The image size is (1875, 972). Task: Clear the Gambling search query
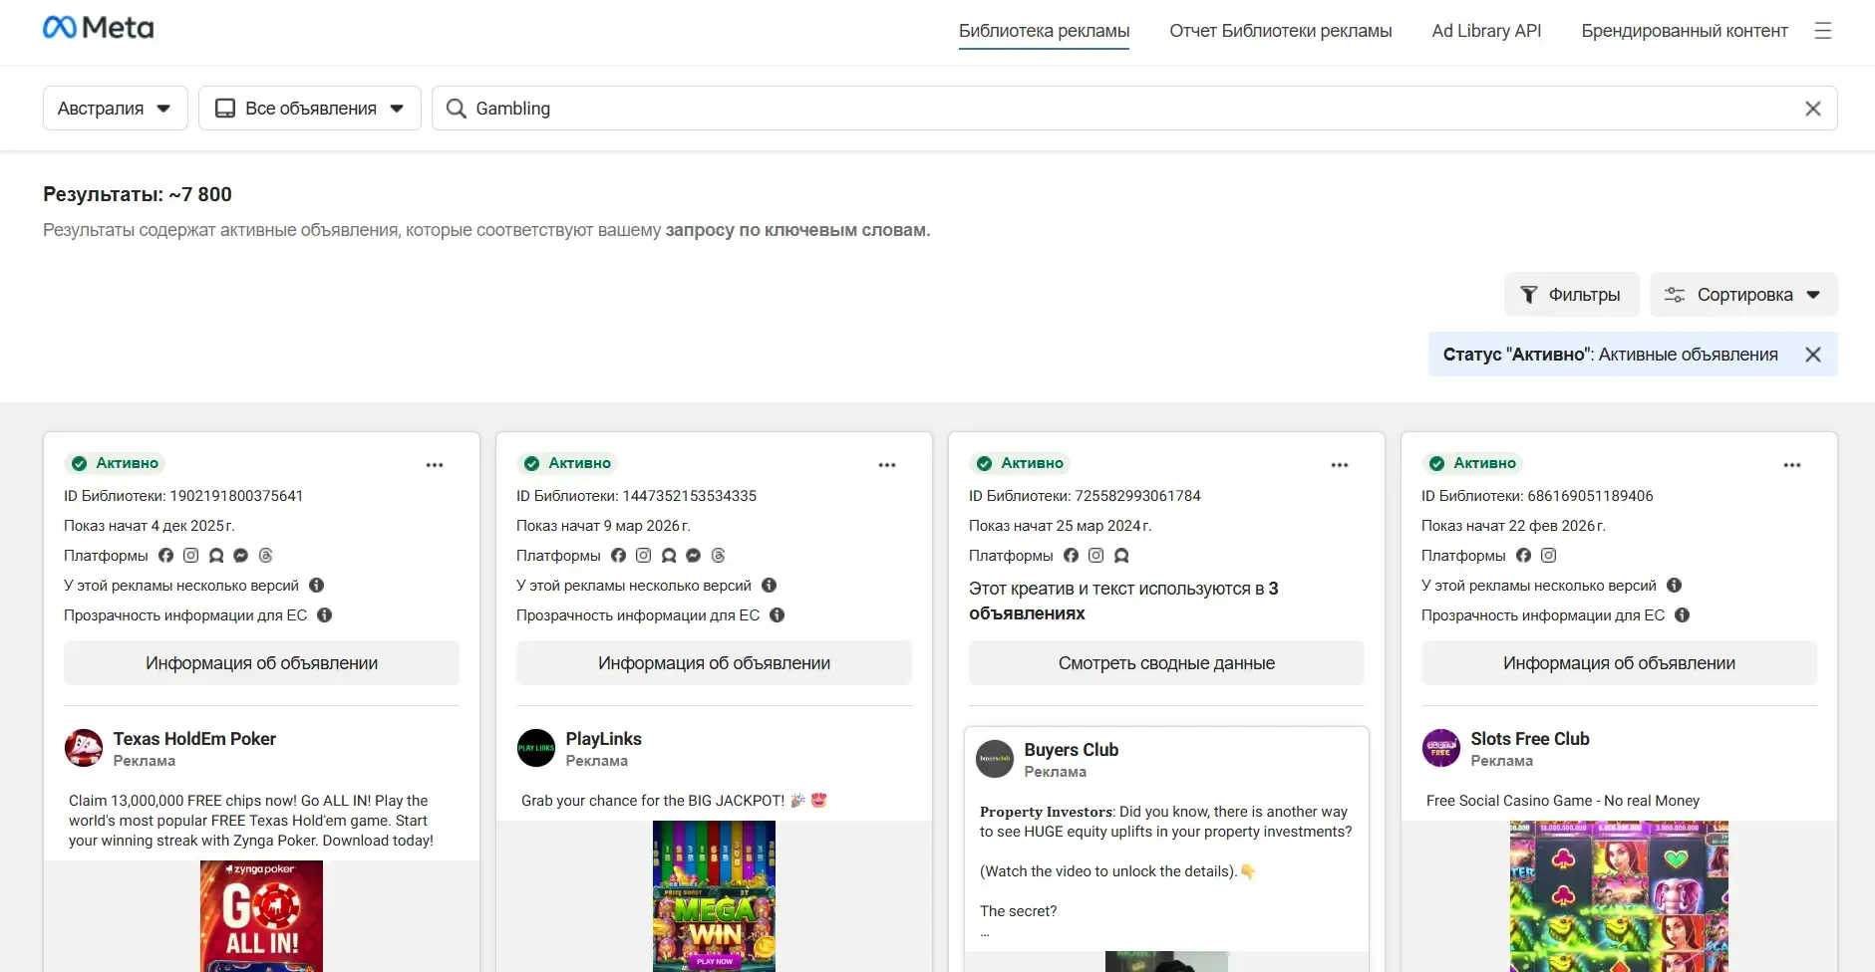click(1812, 109)
